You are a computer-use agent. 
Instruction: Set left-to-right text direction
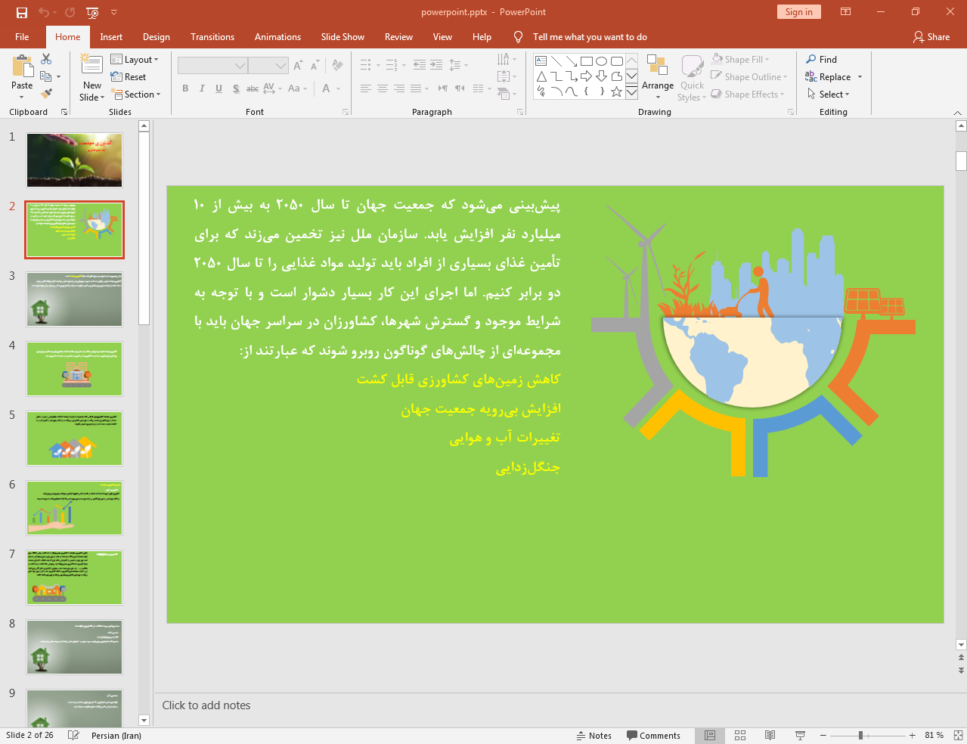pyautogui.click(x=443, y=88)
